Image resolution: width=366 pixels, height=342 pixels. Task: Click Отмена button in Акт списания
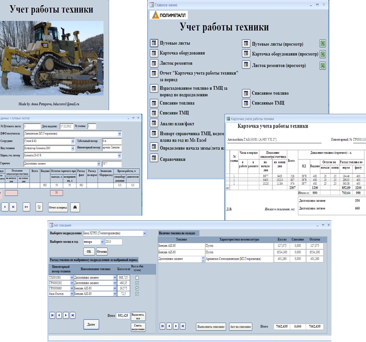pyautogui.click(x=102, y=252)
